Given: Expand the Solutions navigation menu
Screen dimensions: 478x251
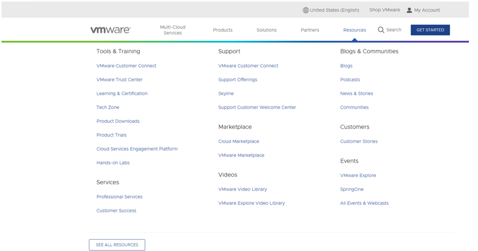Looking at the screenshot, I should pos(266,30).
